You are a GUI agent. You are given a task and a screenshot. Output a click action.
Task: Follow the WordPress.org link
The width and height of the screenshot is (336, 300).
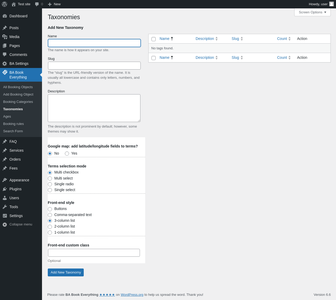coord(132,295)
